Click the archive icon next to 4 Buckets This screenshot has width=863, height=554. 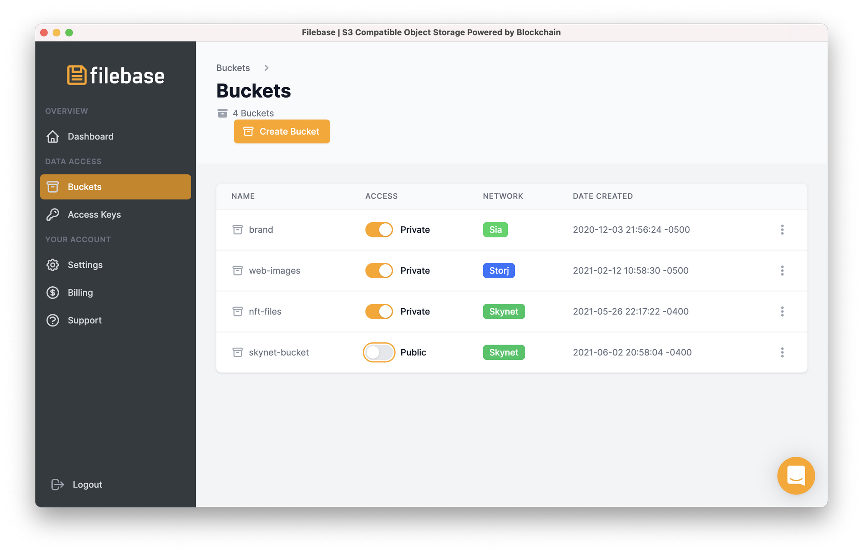coord(222,113)
